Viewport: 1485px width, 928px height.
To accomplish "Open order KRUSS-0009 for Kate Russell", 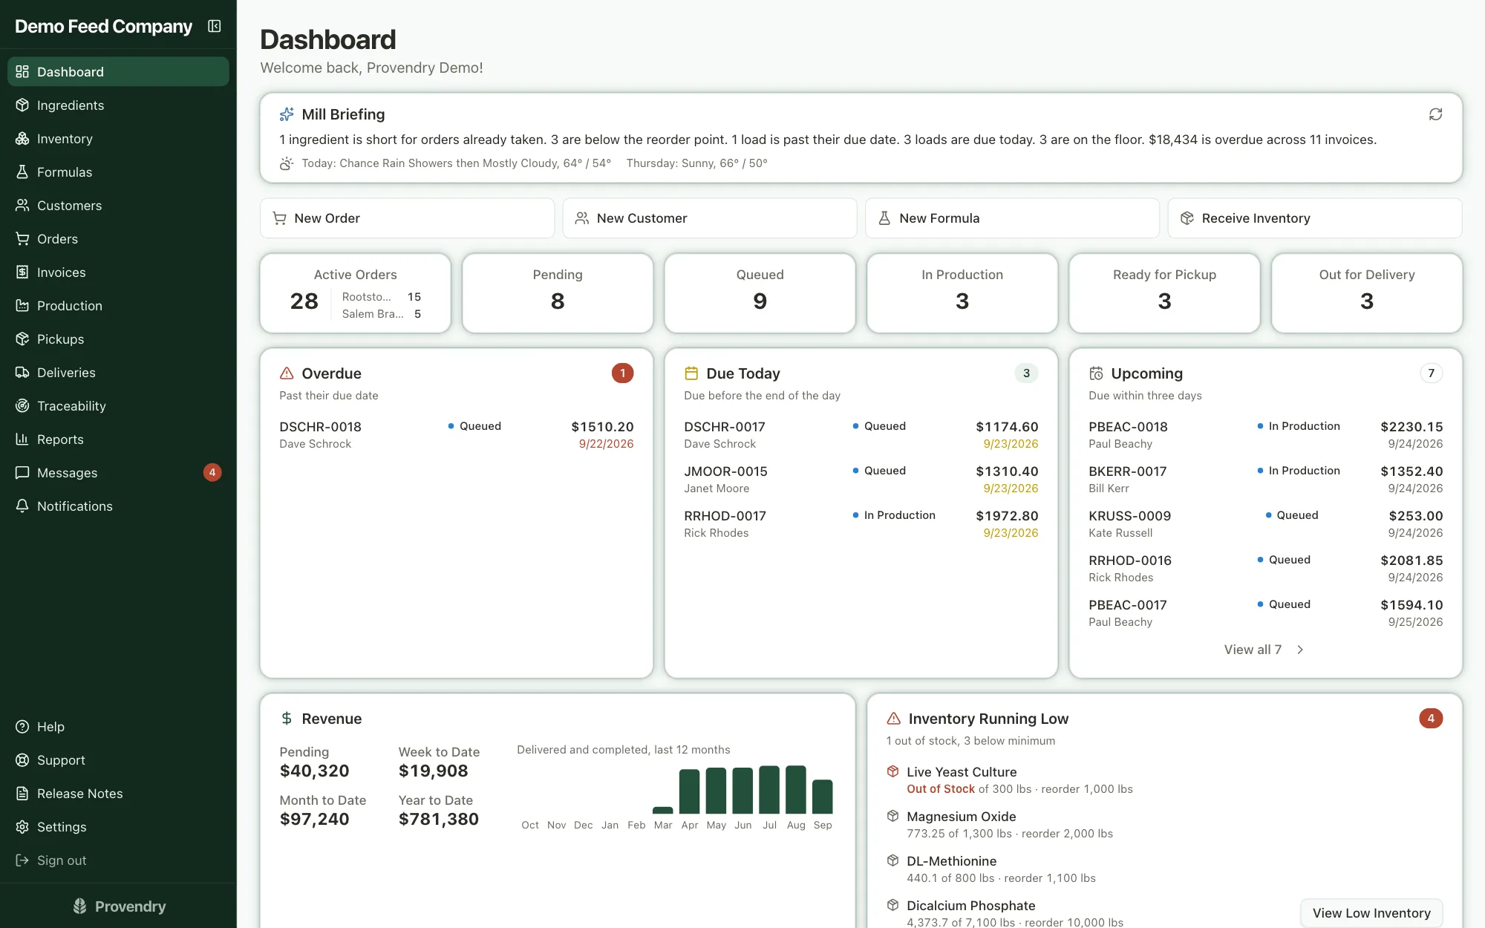I will 1266,524.
